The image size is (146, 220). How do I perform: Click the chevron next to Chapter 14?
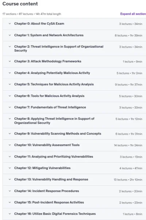coord(10,191)
